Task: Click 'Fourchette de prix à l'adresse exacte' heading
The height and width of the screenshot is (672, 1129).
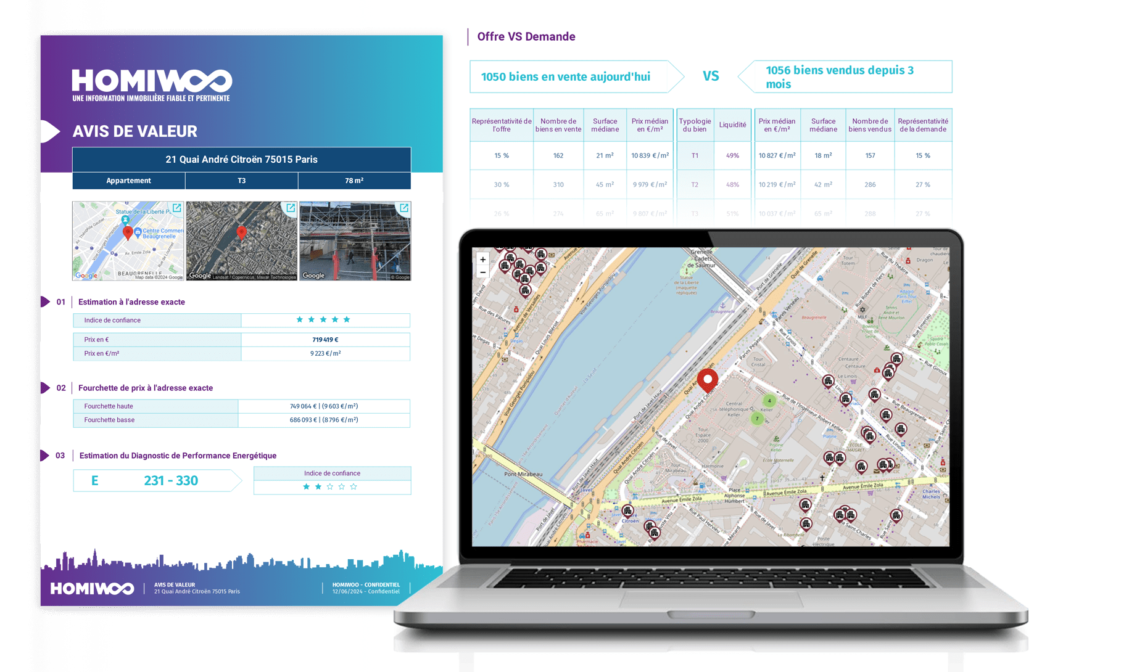Action: point(146,388)
